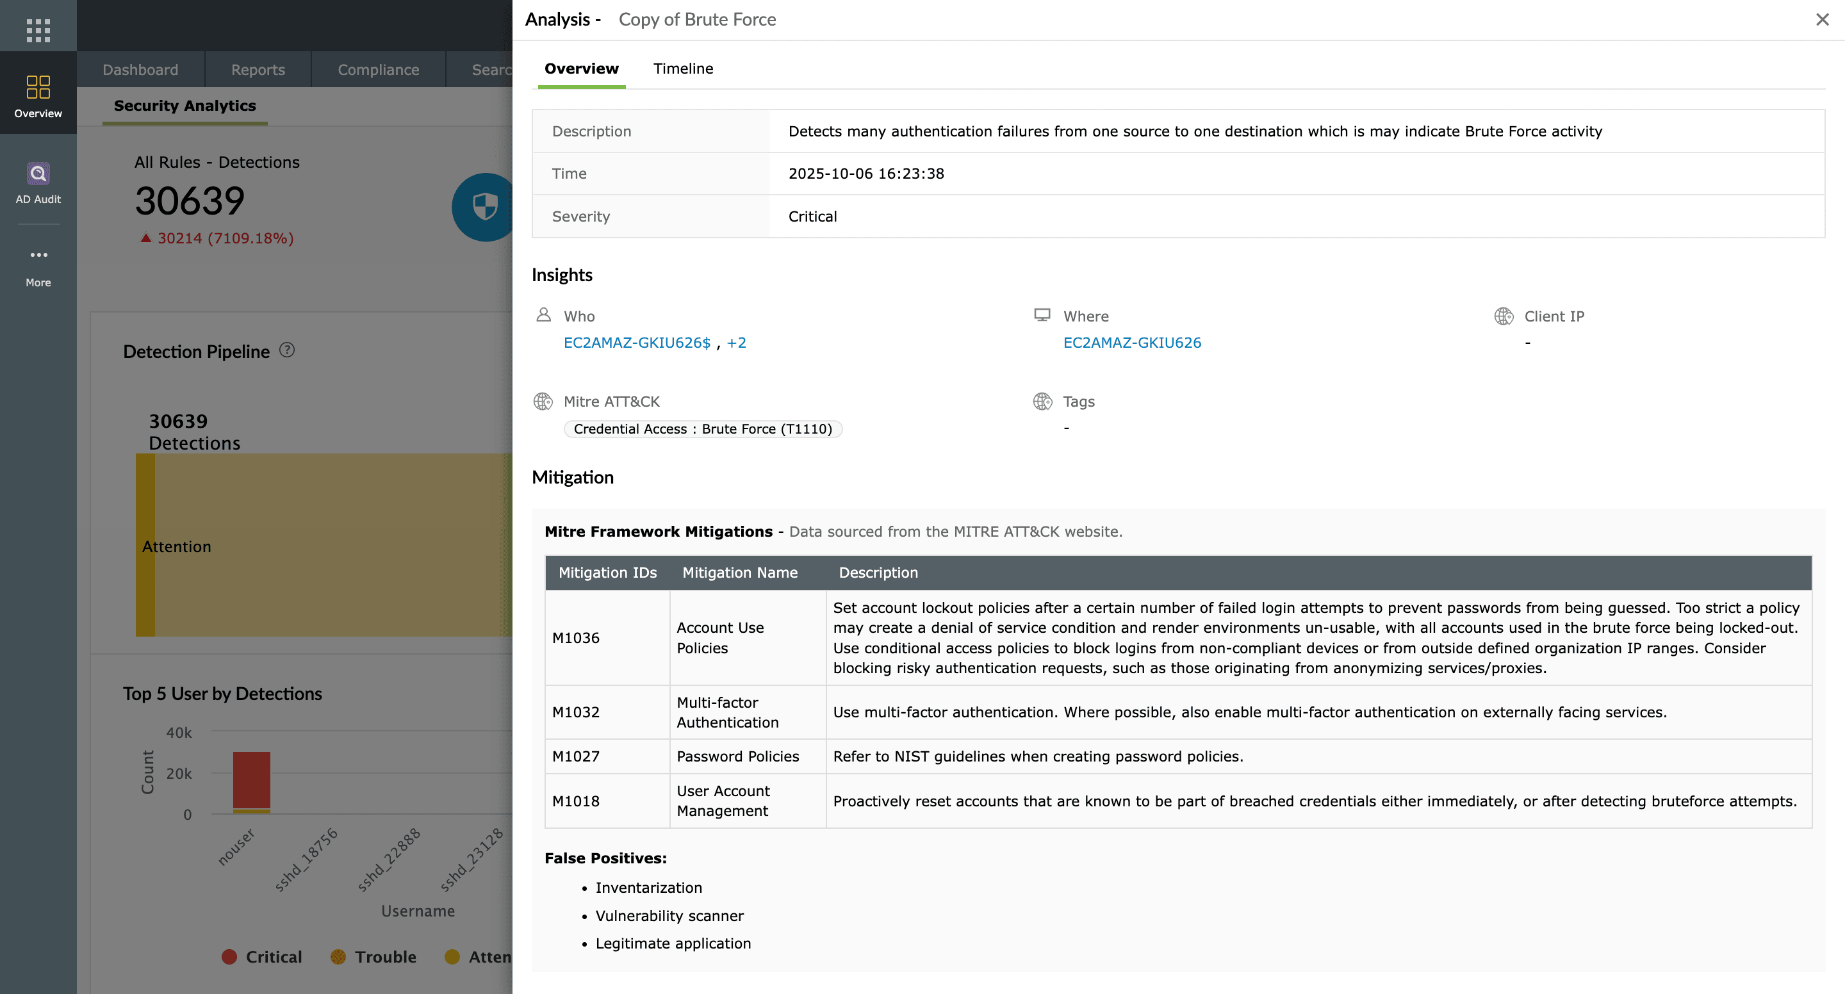Close the Analysis panel with X
The width and height of the screenshot is (1845, 994).
pyautogui.click(x=1822, y=19)
